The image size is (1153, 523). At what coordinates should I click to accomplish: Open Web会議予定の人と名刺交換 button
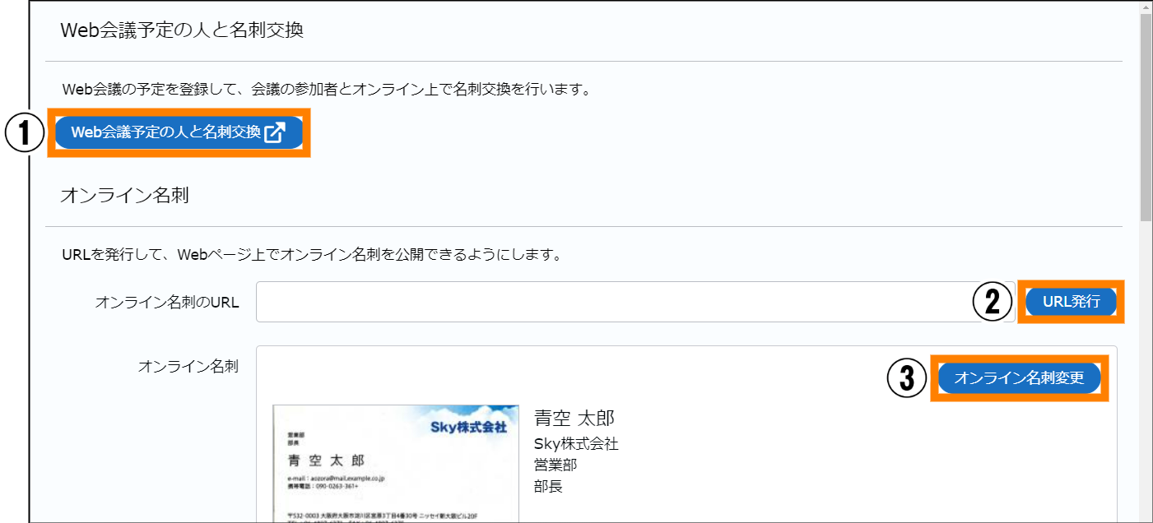(165, 132)
